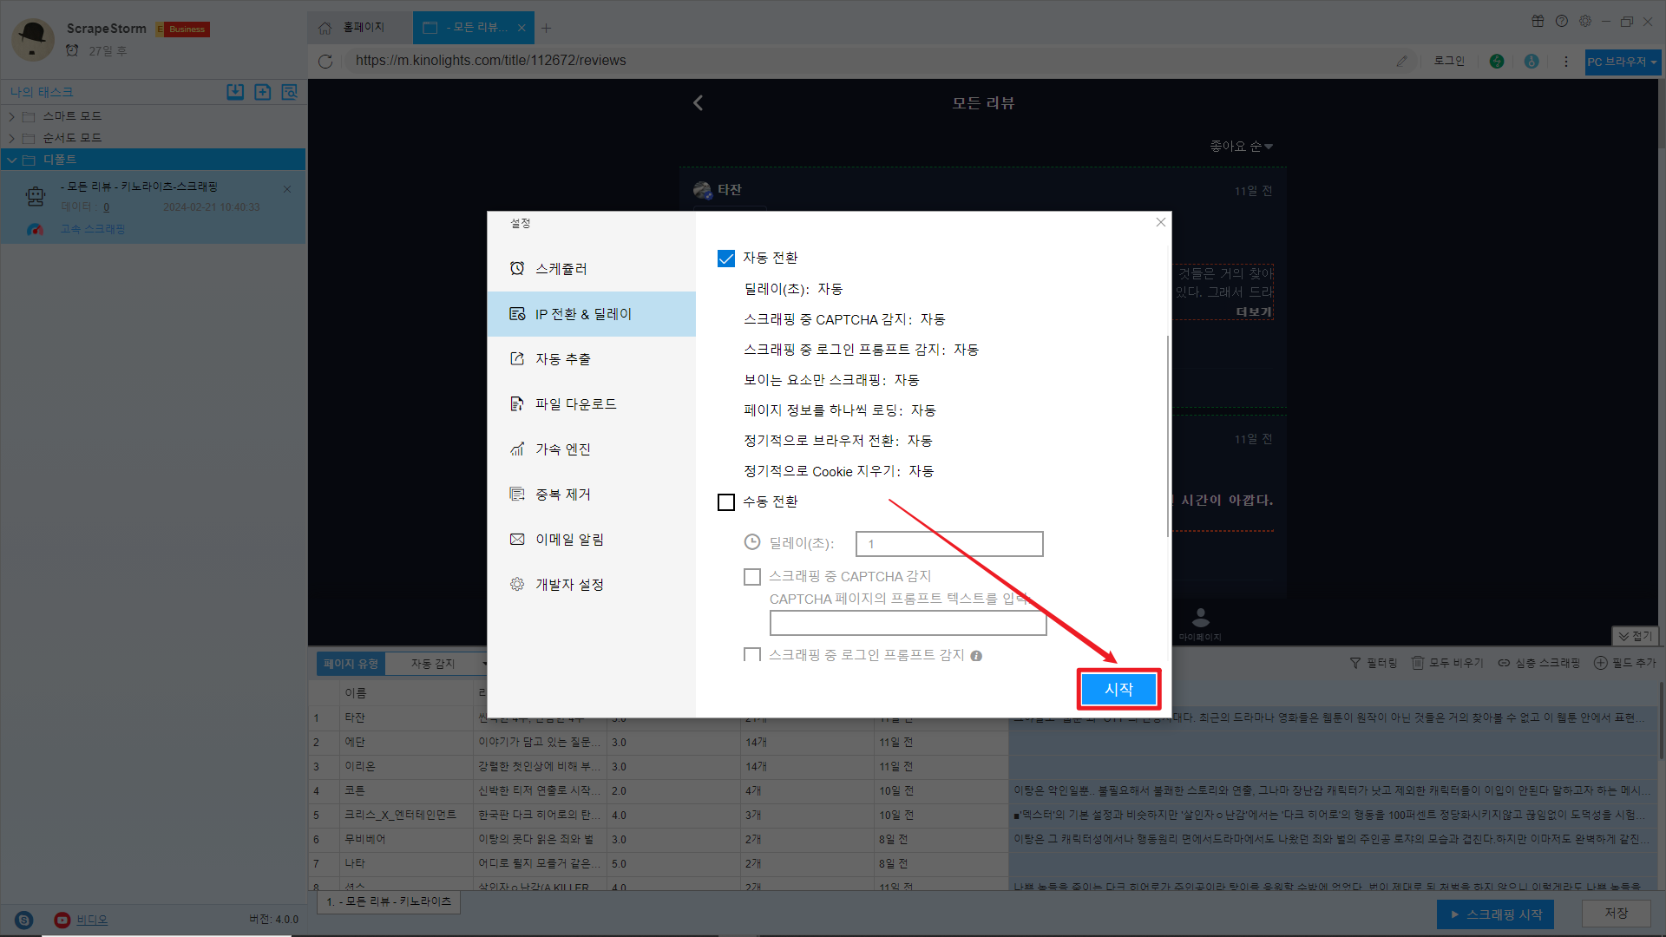Click the 파일 다운로드 file icon
Image resolution: width=1666 pixels, height=937 pixels.
click(517, 403)
